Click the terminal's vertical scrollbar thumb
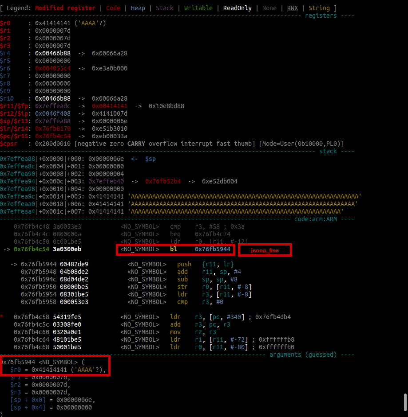408x417 pixels. pos(404,402)
